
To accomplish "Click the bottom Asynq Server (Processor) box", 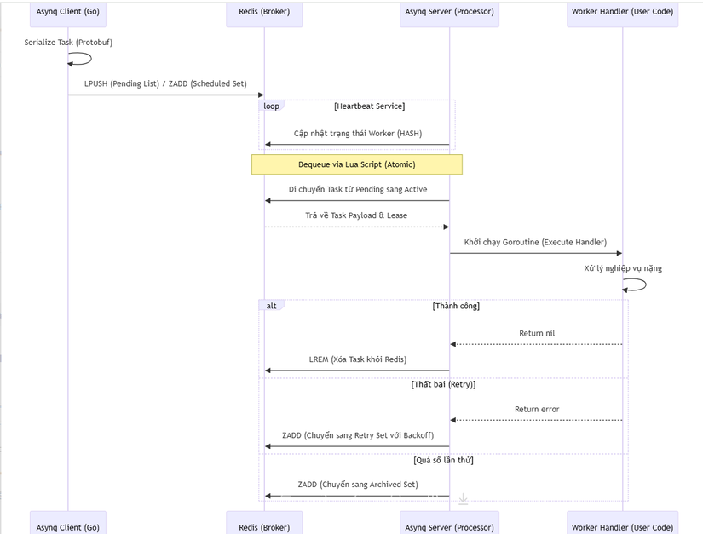I will [x=449, y=525].
